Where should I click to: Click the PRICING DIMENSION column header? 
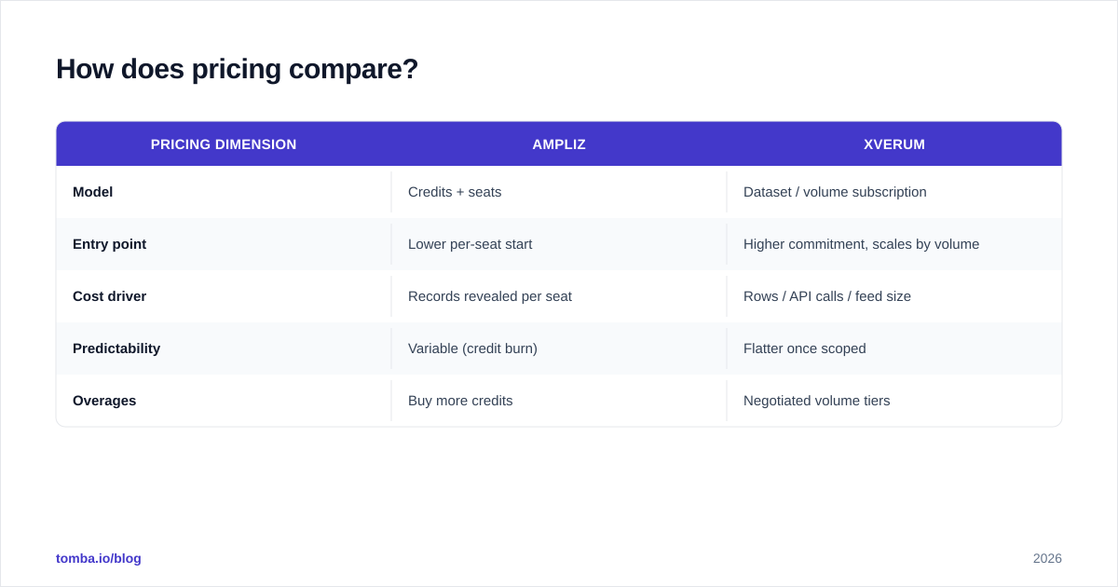point(224,144)
